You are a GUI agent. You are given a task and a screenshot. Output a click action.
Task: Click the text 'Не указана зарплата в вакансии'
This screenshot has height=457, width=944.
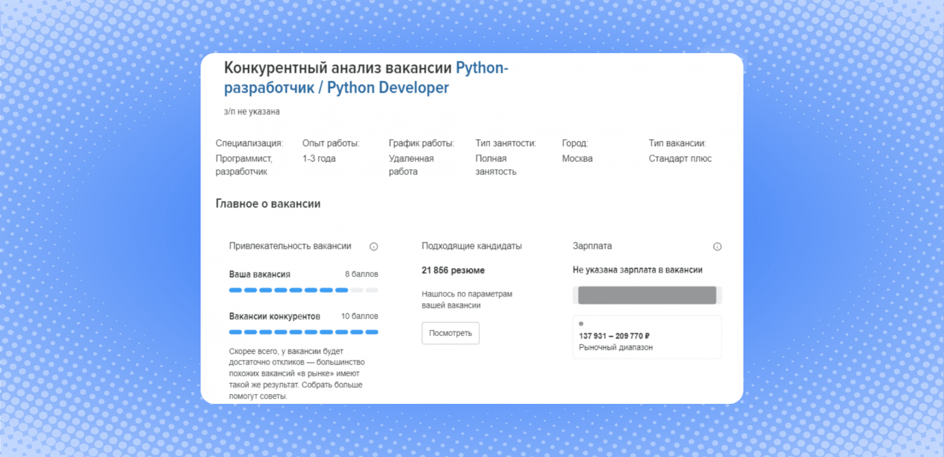coord(638,270)
